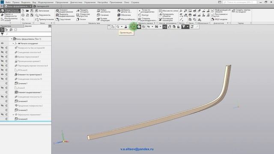This screenshot has width=274, height=154.
Task: Click Расстояние и угол measurement tool
Action: (219, 15)
